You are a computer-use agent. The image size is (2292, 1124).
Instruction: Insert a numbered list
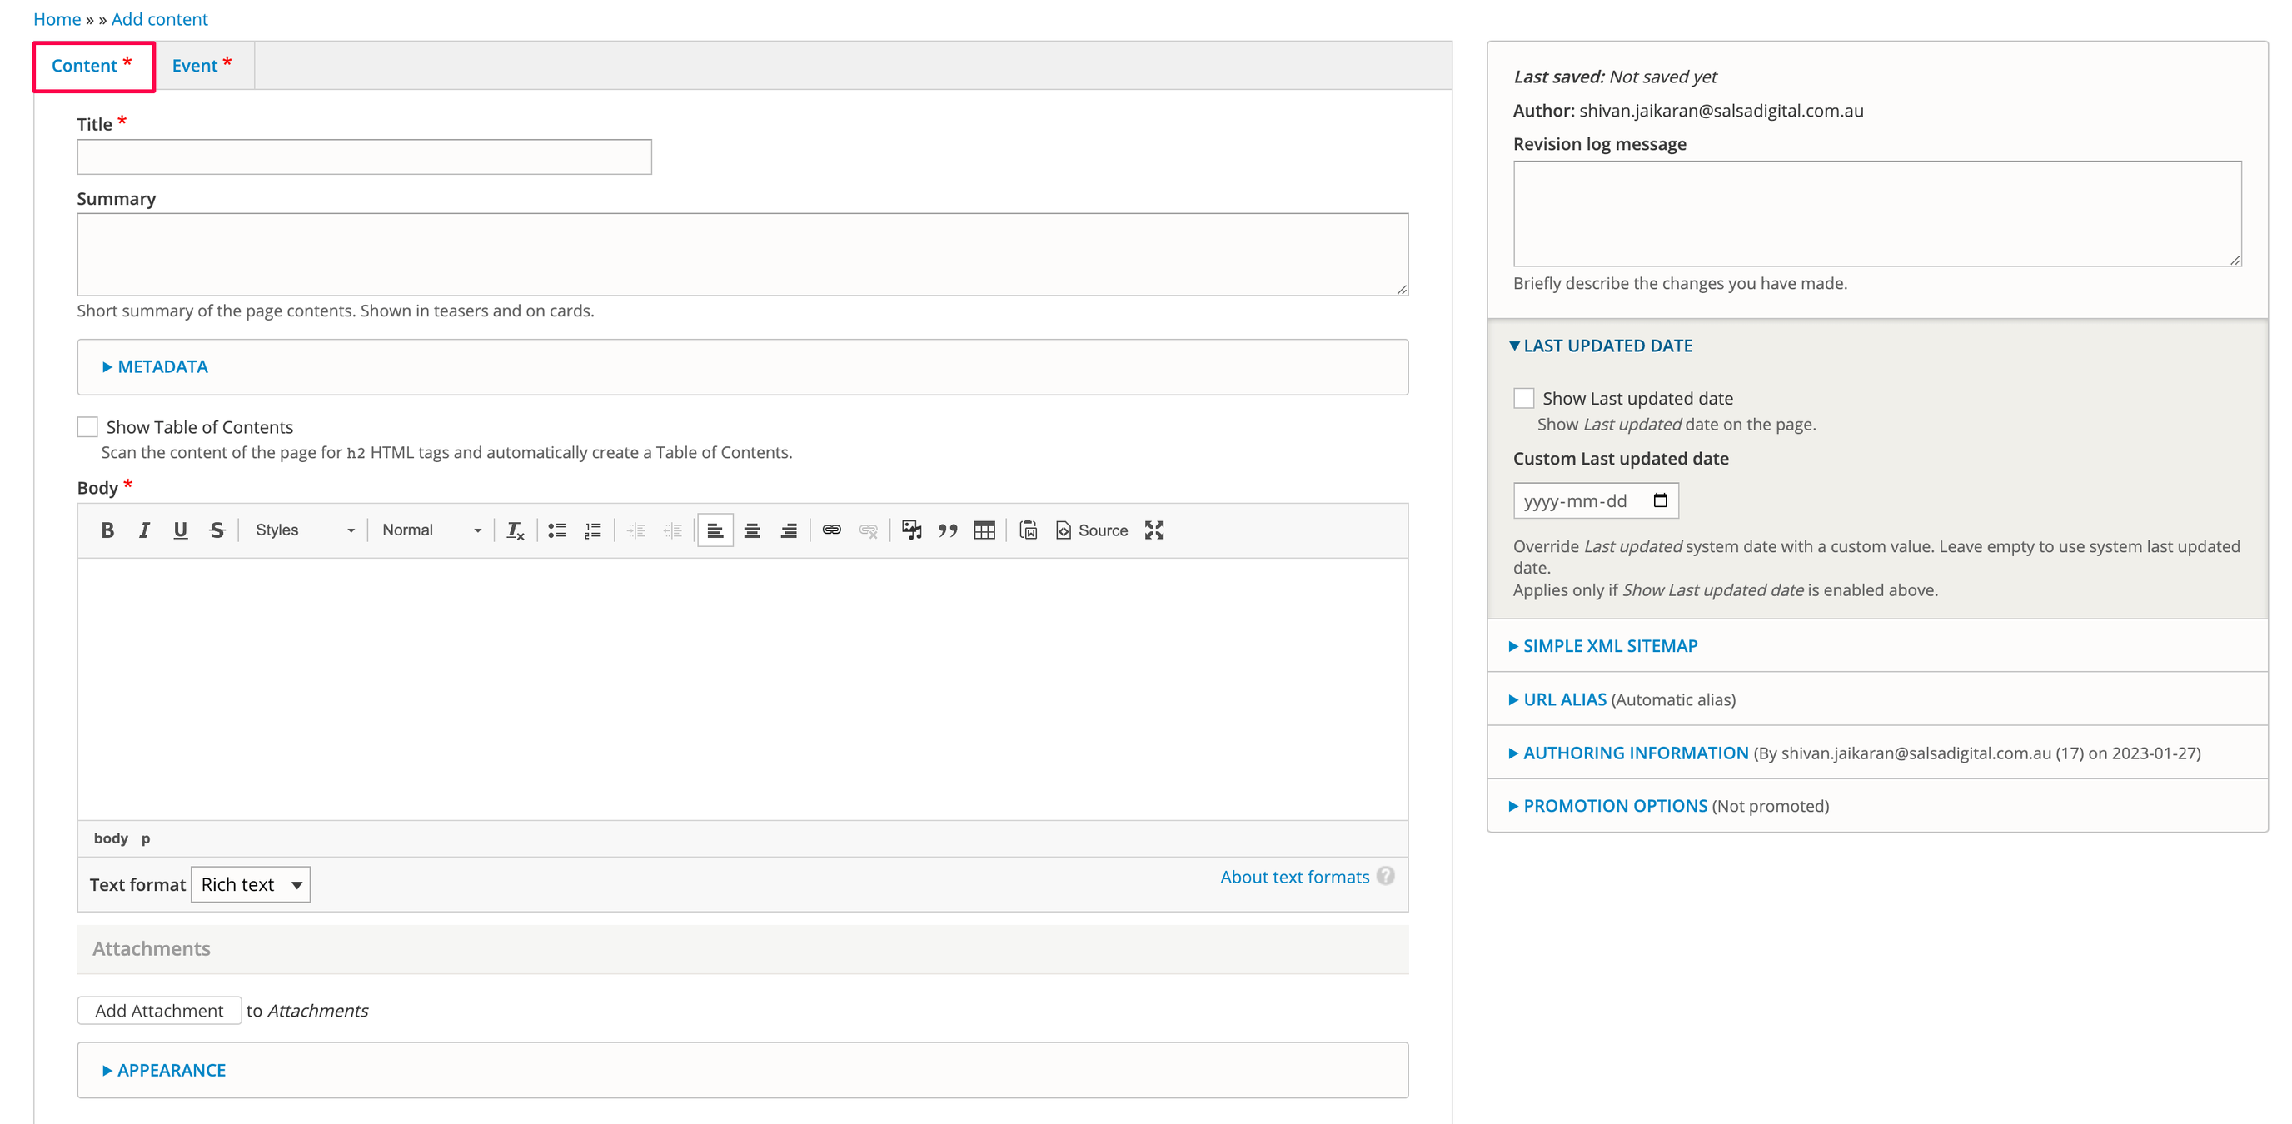593,530
